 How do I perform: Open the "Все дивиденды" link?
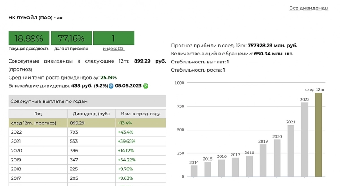(x=309, y=8)
